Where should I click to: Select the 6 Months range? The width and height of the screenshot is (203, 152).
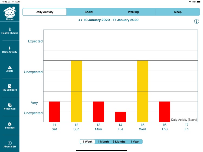pyautogui.click(x=119, y=142)
